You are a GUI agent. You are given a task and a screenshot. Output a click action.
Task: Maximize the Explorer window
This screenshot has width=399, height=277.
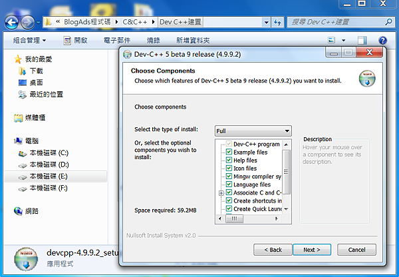click(362, 3)
